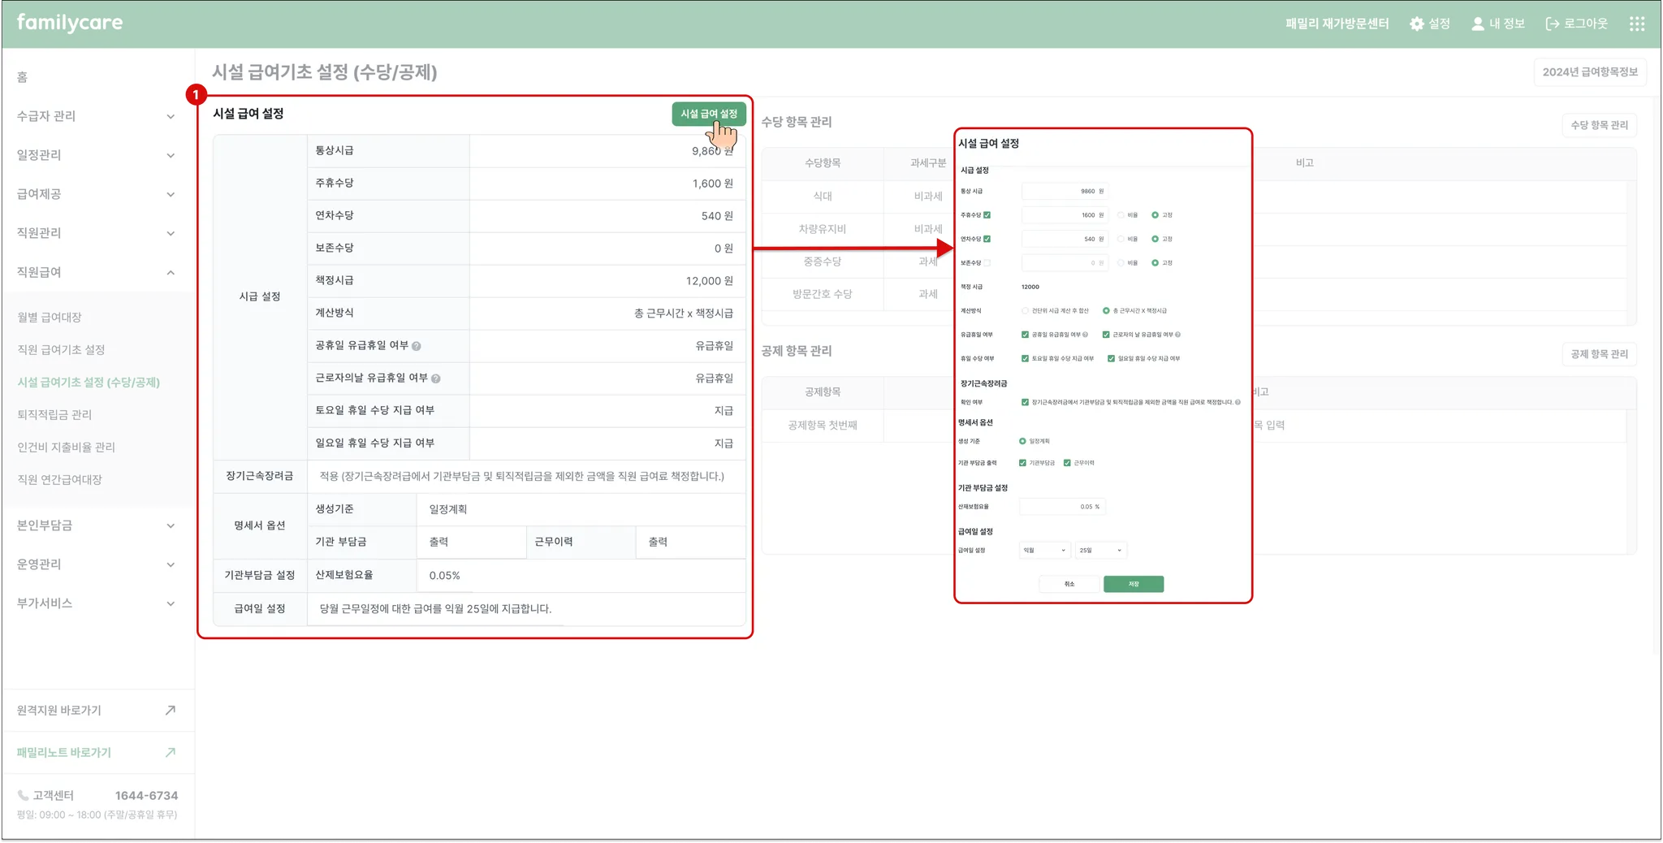The width and height of the screenshot is (1663, 843).
Task: Open 직원 연간급여대장 in the sidebar
Action: (59, 480)
